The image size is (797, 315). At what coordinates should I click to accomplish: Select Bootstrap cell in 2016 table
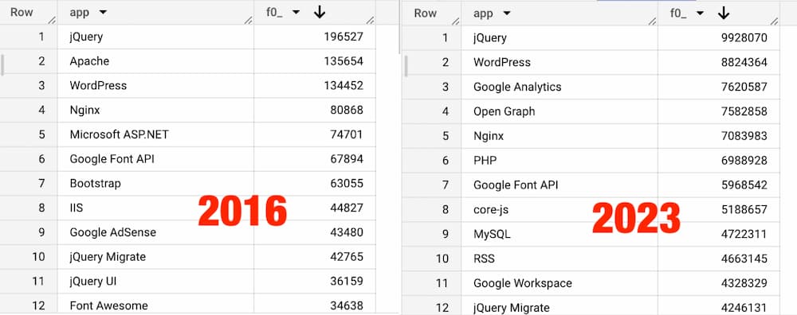click(155, 183)
